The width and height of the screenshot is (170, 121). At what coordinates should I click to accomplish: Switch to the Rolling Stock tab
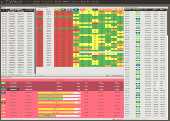95,2
